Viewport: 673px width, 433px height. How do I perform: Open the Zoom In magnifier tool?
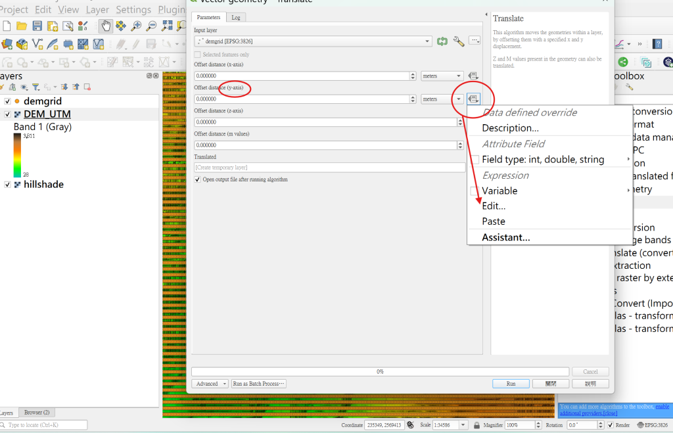point(136,26)
